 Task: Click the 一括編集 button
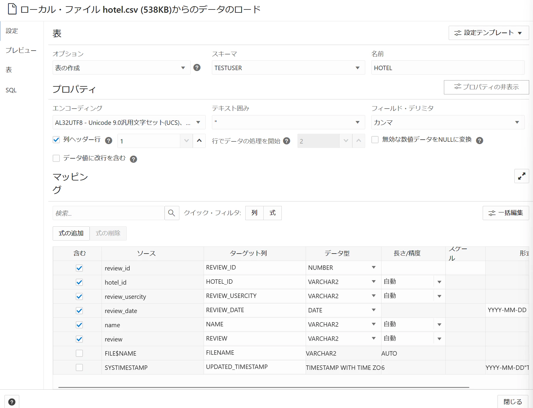(505, 213)
